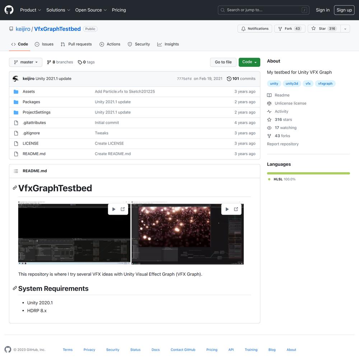Fork the repository
This screenshot has height=359, width=359.
click(x=290, y=29)
